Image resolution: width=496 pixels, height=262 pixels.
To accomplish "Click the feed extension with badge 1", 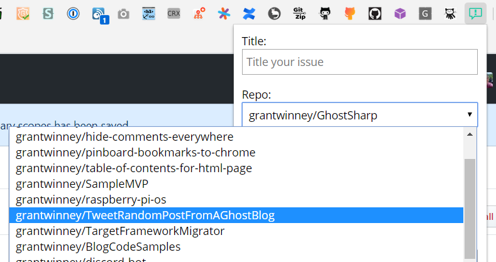I will tap(99, 13).
